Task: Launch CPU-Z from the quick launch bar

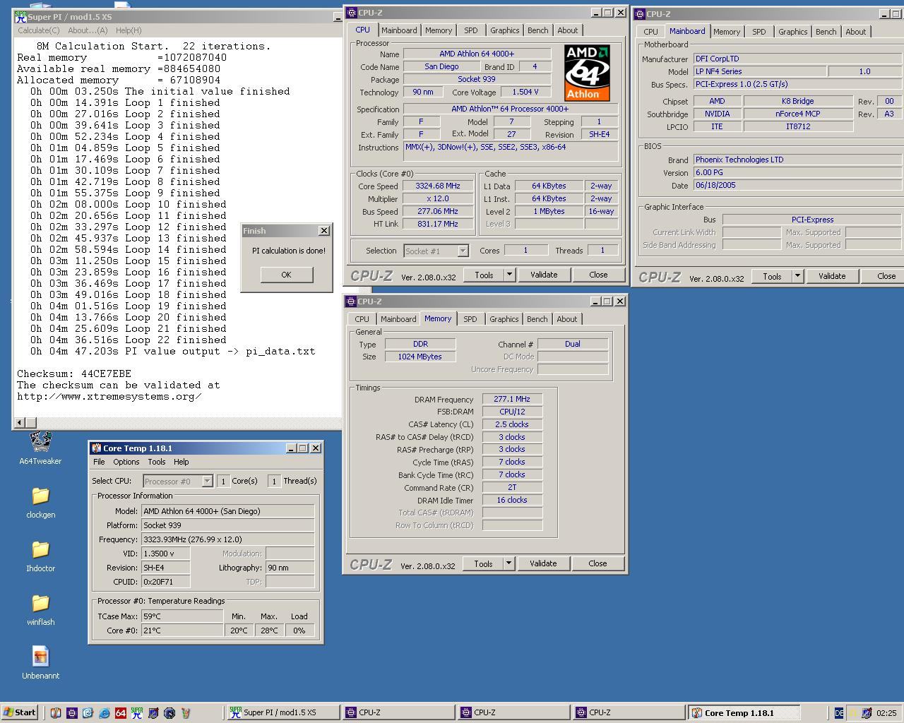Action: (71, 713)
